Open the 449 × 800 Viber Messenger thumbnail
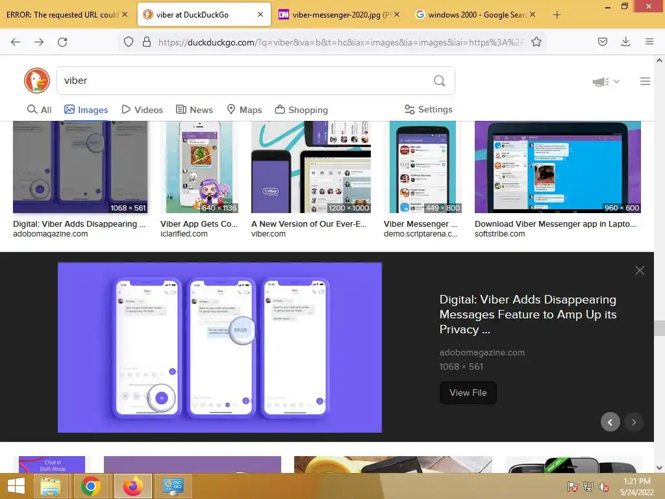Viewport: 665px width, 499px height. (422, 167)
